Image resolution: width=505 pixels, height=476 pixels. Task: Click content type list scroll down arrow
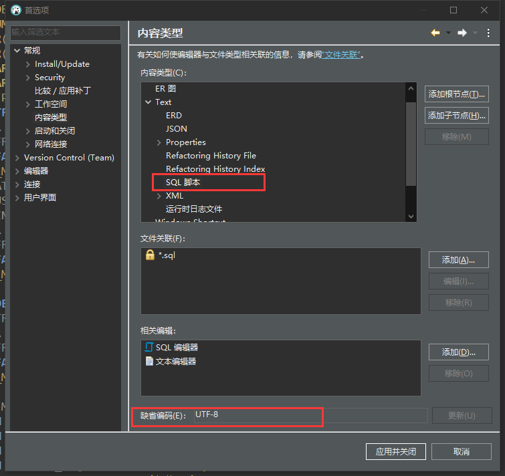click(x=411, y=217)
